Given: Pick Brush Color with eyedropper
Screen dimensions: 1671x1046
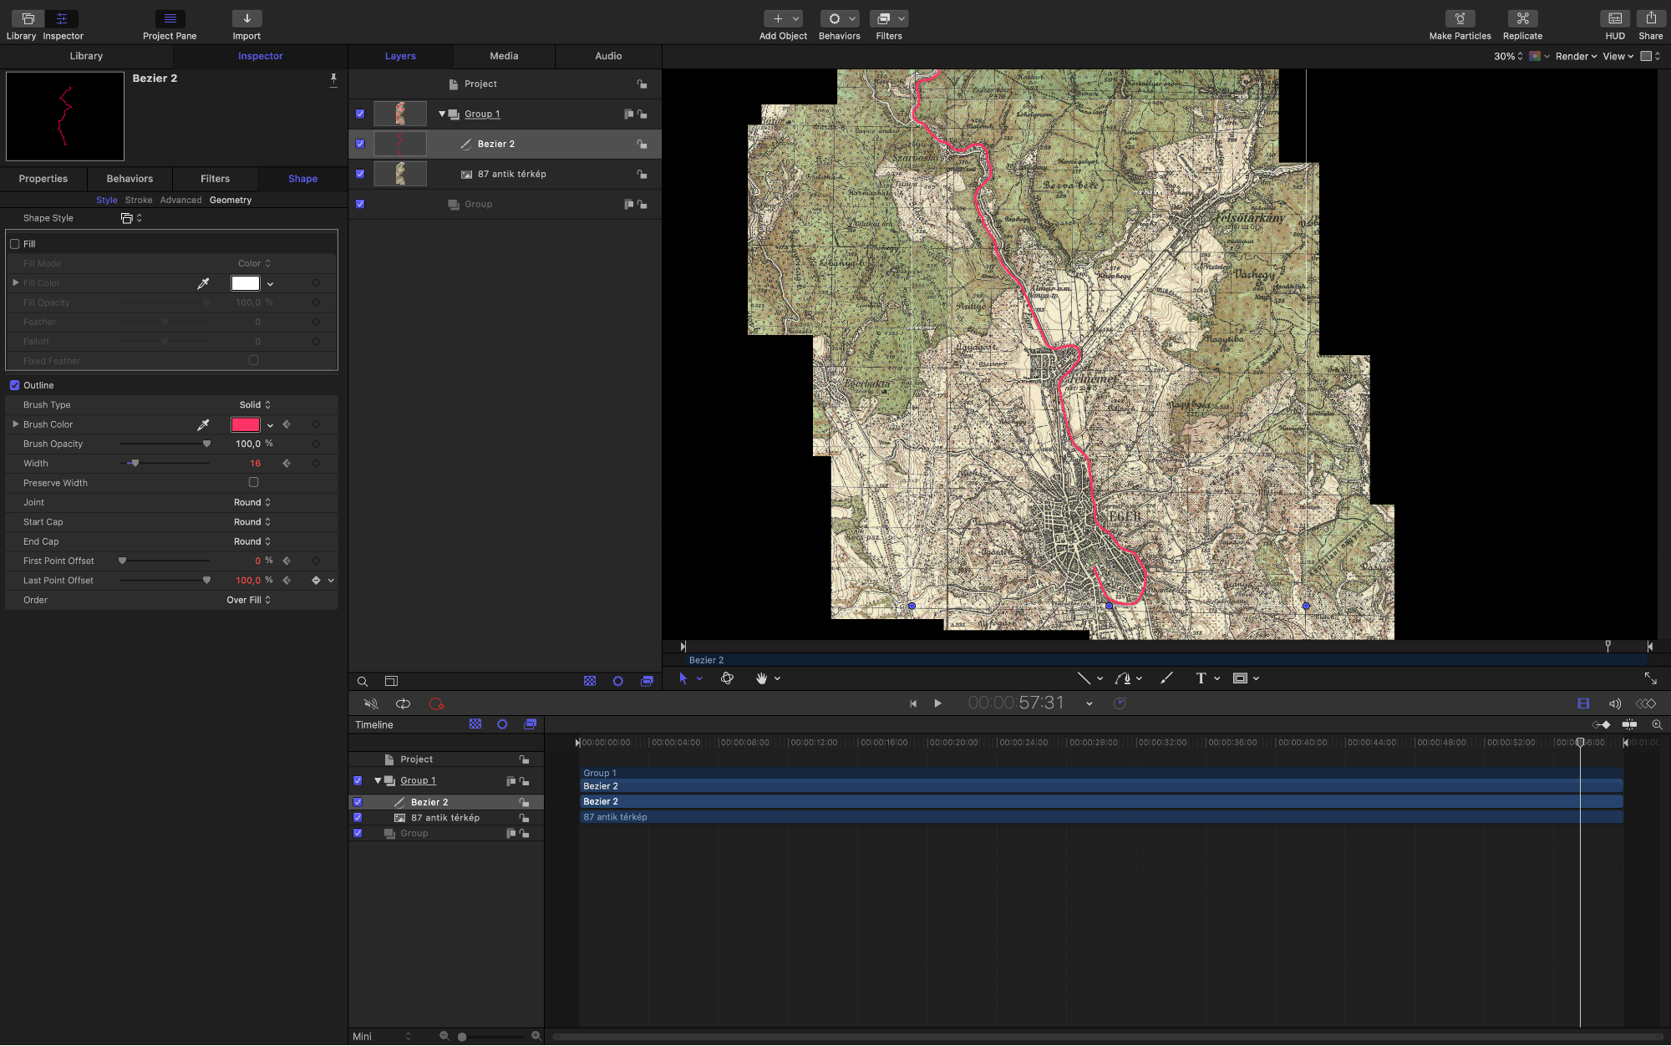Looking at the screenshot, I should (203, 424).
